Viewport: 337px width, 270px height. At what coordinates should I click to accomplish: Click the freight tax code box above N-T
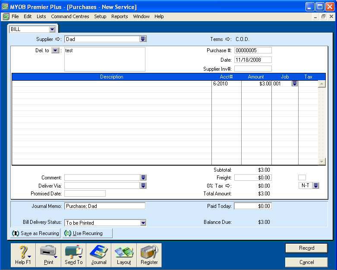coord(302,177)
